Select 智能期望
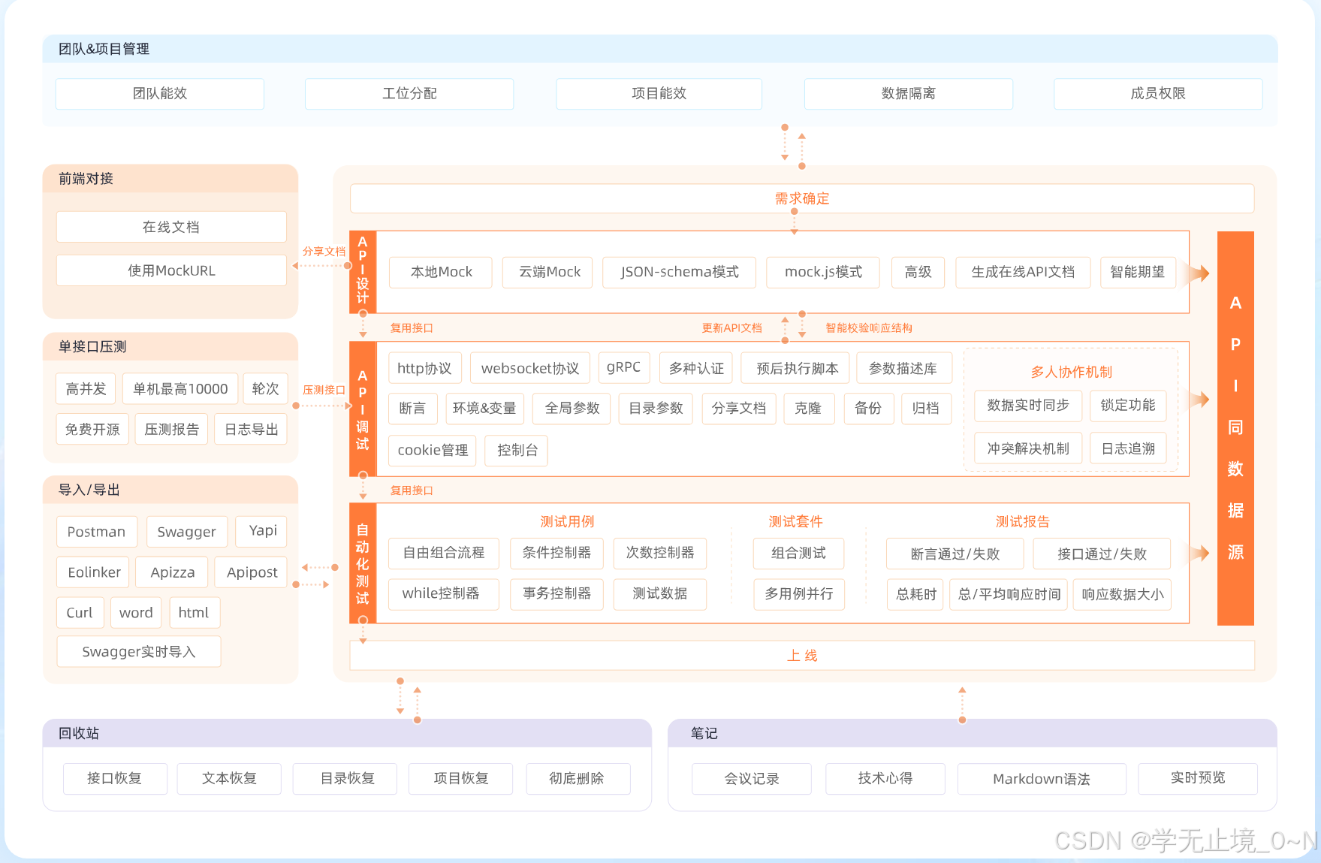The image size is (1321, 863). point(1138,272)
